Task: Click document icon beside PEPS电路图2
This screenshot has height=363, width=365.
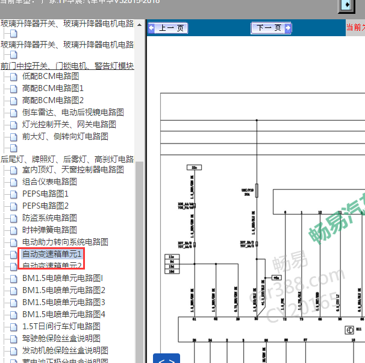Action: [x=14, y=206]
